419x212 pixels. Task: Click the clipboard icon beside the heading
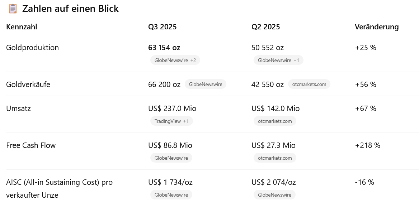pos(13,9)
